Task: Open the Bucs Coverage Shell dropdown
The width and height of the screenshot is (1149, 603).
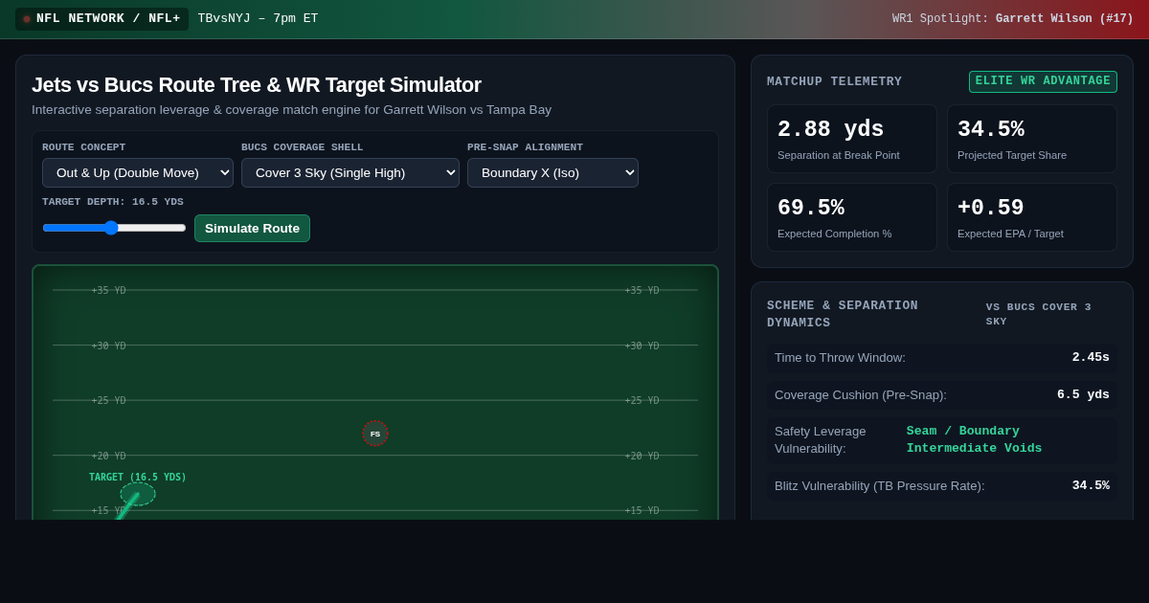Action: [350, 172]
